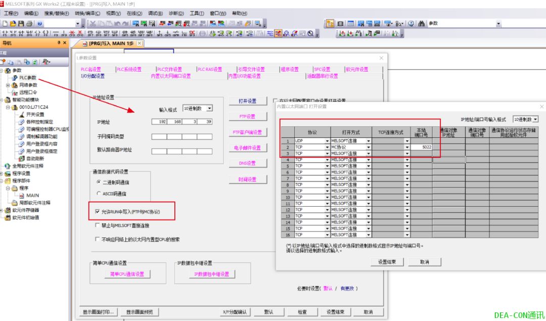The height and width of the screenshot is (321, 546).
Task: Click the Write to PLC toolbar icon
Action: pyautogui.click(x=162, y=24)
